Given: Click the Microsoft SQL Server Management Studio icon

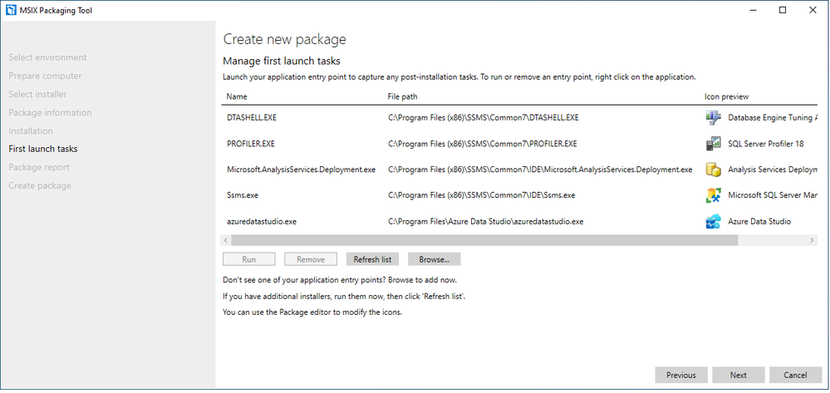Looking at the screenshot, I should [713, 195].
